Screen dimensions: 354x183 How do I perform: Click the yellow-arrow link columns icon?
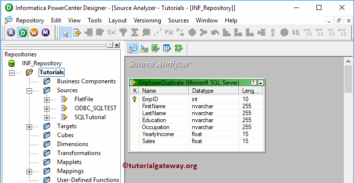77,32
